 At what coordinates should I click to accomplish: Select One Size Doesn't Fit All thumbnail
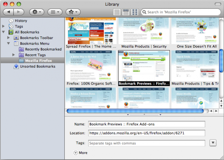coord(195,31)
